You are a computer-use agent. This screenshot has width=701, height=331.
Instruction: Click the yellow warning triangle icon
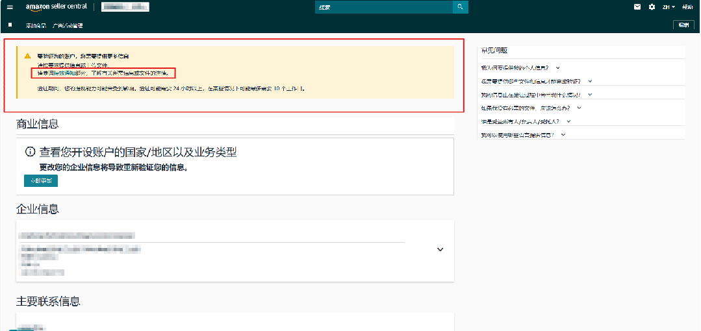(27, 56)
